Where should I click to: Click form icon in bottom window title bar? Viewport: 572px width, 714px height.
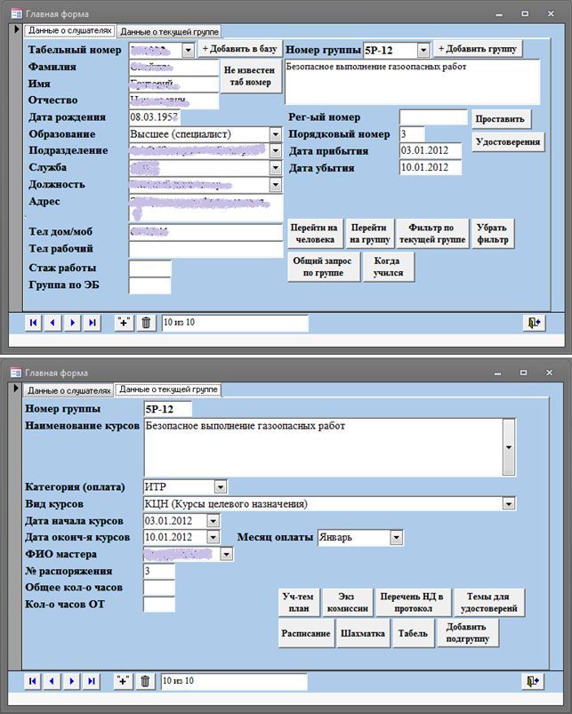[16, 373]
